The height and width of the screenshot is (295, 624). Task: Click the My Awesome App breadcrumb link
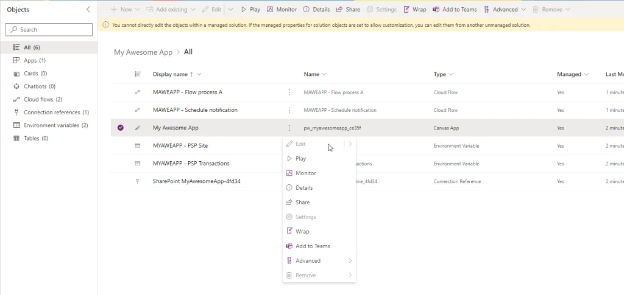pos(143,52)
